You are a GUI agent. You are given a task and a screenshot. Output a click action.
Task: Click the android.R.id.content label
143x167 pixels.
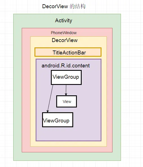[66, 66]
